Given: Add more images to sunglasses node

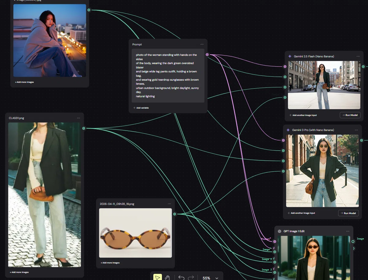Looking at the screenshot, I should tap(110, 263).
